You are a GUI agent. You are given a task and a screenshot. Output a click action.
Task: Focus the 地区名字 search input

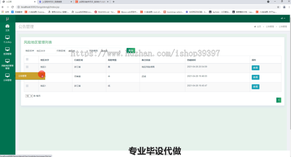pos(45,51)
